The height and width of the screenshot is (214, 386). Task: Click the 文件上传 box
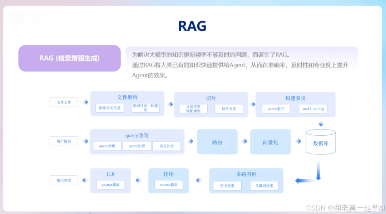point(64,102)
